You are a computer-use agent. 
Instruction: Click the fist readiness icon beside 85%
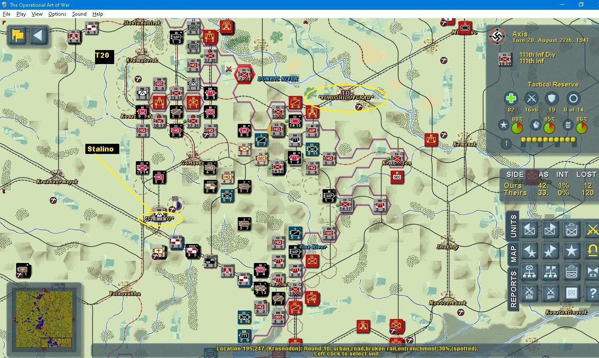(536, 125)
